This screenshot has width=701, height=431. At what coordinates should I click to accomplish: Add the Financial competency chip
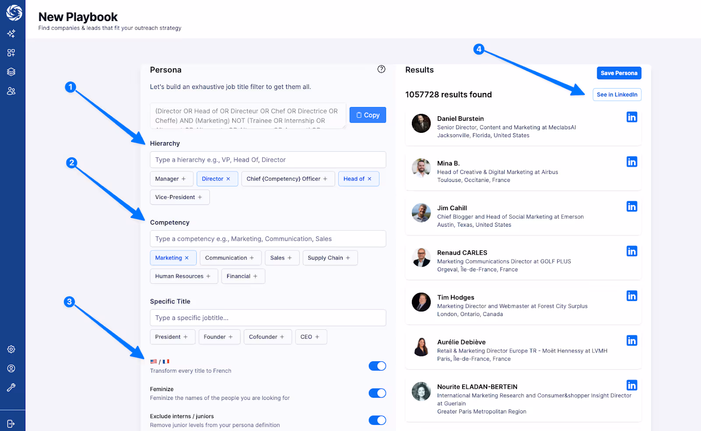tap(243, 276)
